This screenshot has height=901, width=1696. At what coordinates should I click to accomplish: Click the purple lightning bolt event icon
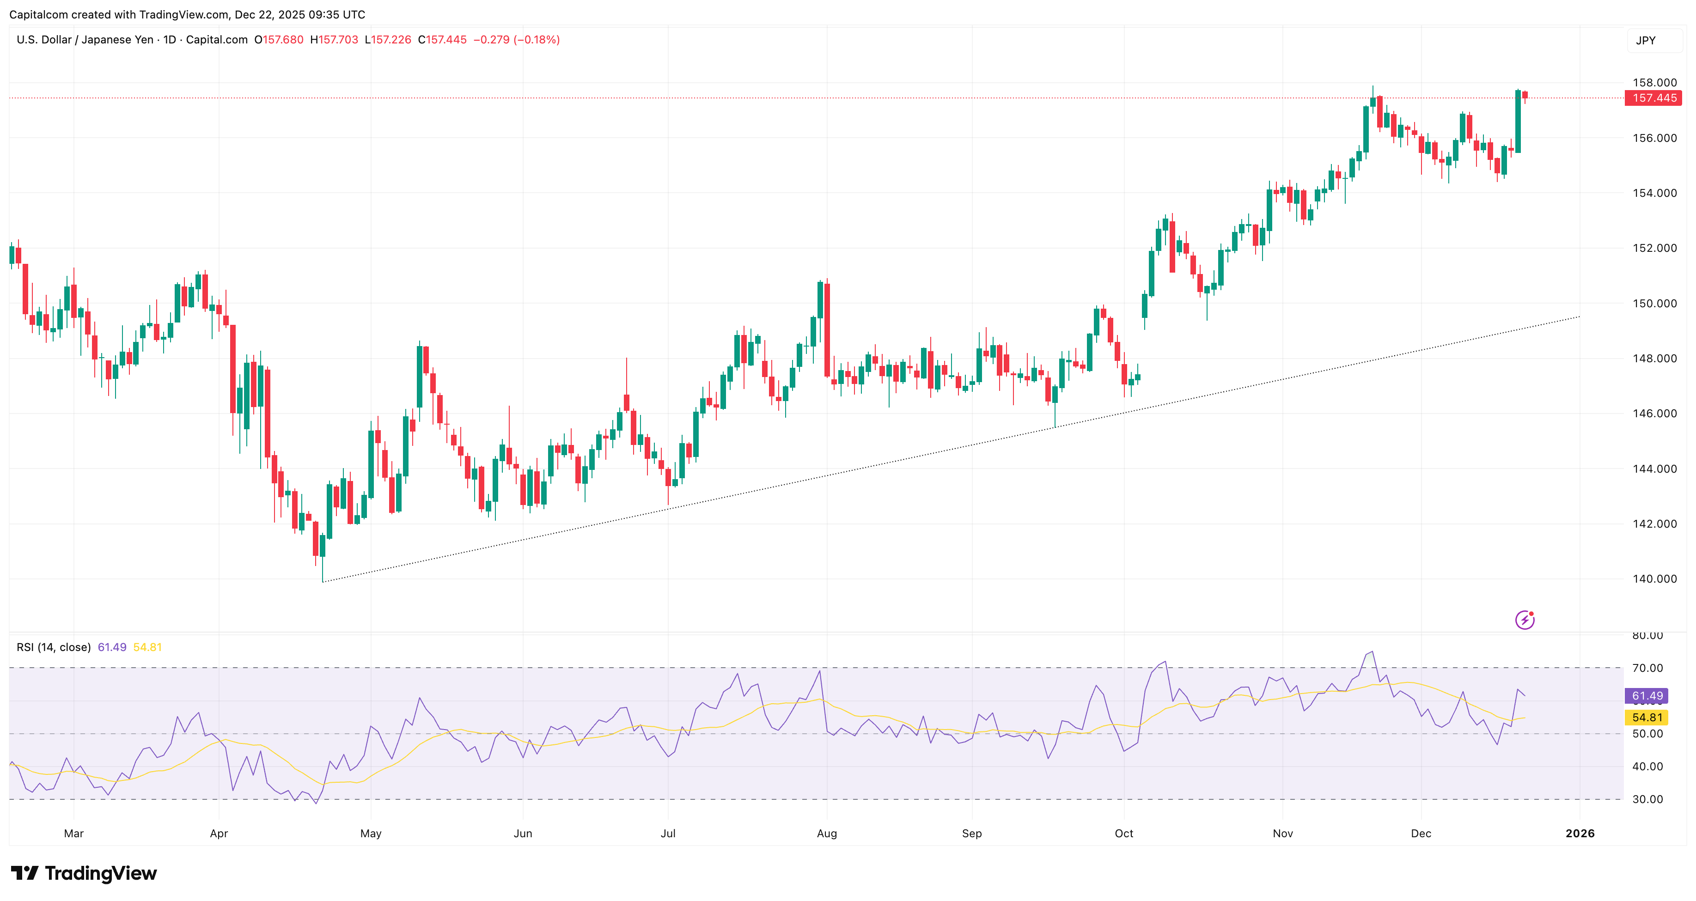(x=1524, y=620)
